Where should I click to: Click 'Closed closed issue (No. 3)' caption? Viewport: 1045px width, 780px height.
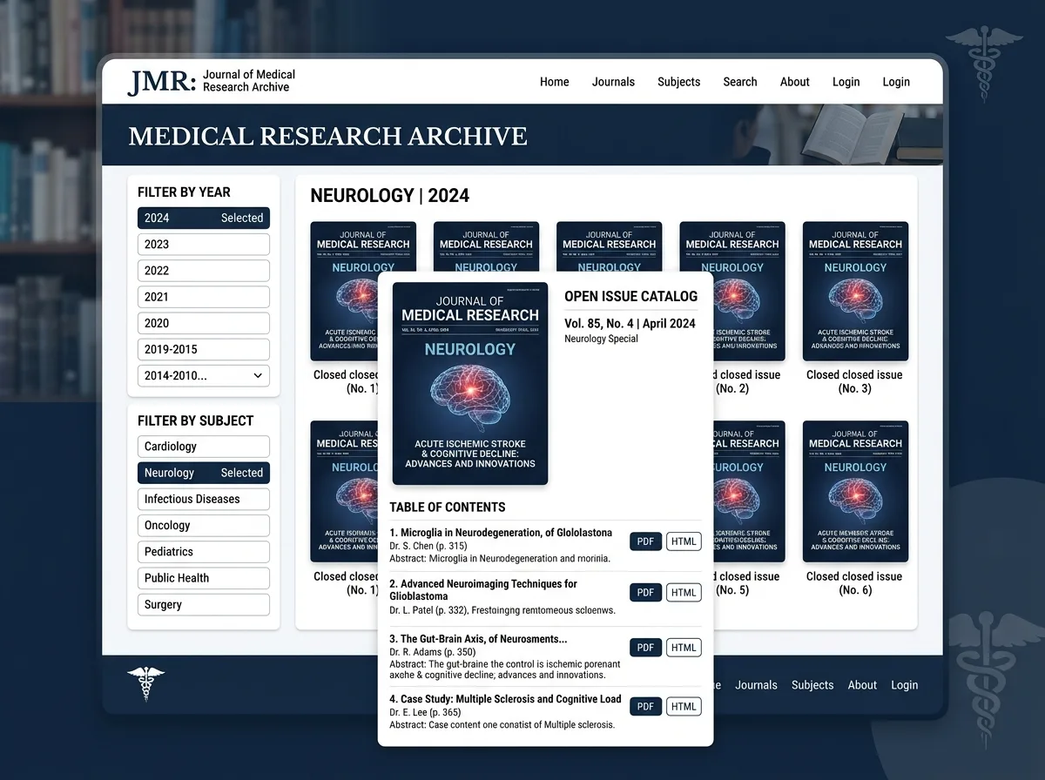[x=854, y=381]
